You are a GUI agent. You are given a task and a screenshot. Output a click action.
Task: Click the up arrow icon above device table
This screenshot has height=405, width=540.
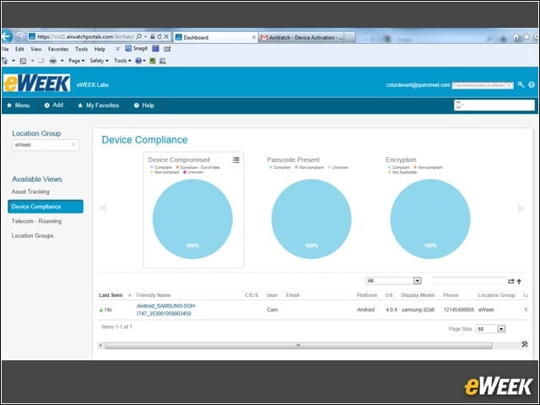tap(519, 281)
